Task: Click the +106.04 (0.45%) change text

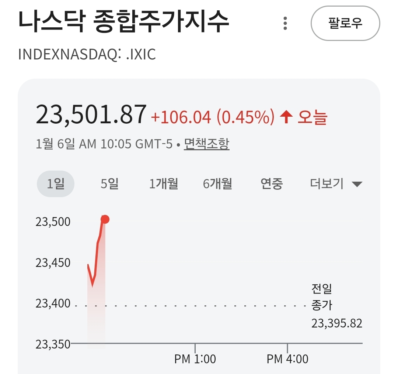Action: point(213,117)
